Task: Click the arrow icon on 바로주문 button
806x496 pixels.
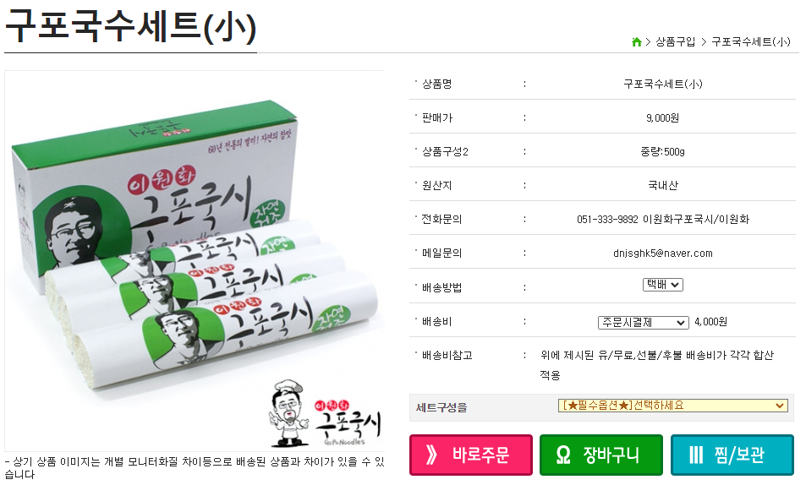Action: (x=432, y=455)
